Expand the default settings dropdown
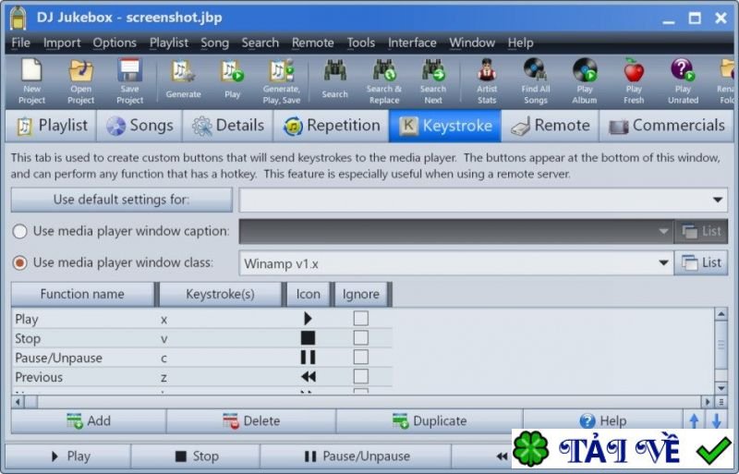 718,200
